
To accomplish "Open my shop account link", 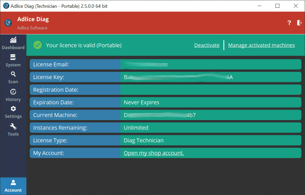I will (x=154, y=153).
